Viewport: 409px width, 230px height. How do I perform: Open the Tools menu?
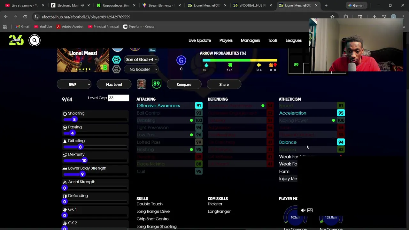(273, 40)
